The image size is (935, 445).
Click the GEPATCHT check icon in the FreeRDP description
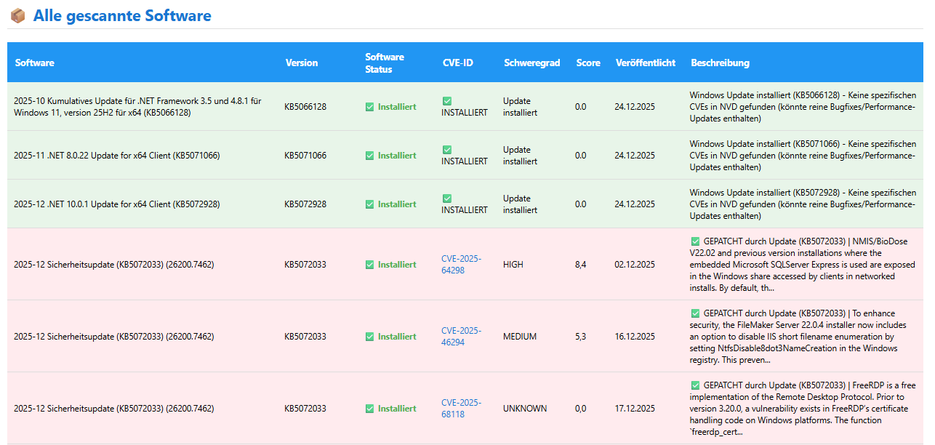click(695, 385)
